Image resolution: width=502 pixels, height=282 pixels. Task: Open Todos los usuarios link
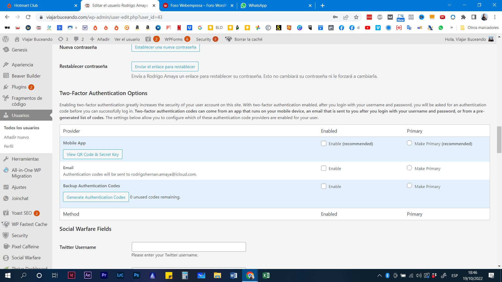pos(21,128)
